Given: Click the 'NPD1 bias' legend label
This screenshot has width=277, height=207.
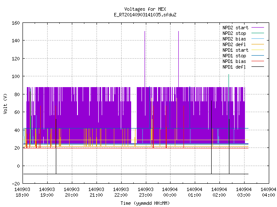Looking at the screenshot, I should click(x=234, y=61).
